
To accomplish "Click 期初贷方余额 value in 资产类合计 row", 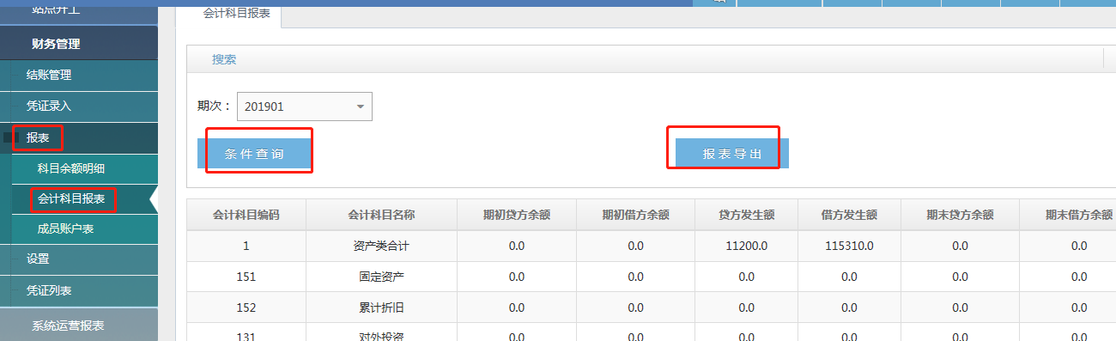I will click(516, 246).
